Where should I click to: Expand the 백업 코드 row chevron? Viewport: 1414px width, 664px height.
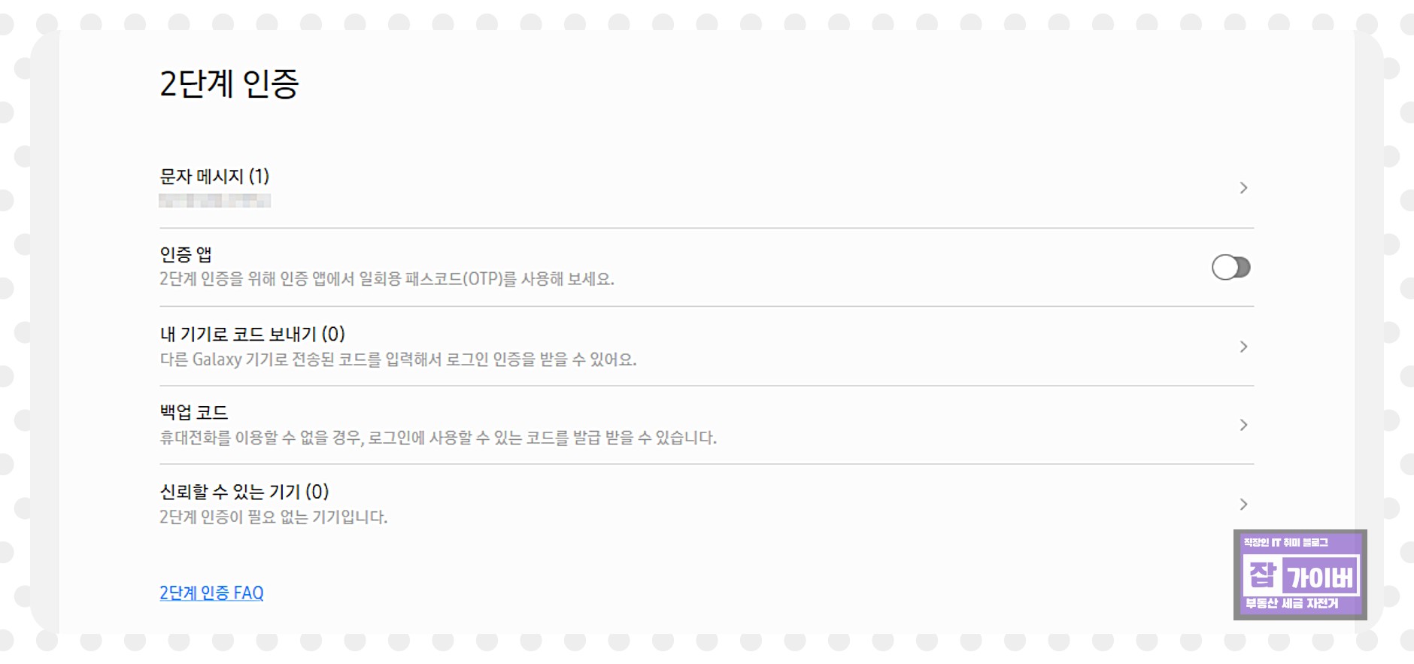point(1245,425)
